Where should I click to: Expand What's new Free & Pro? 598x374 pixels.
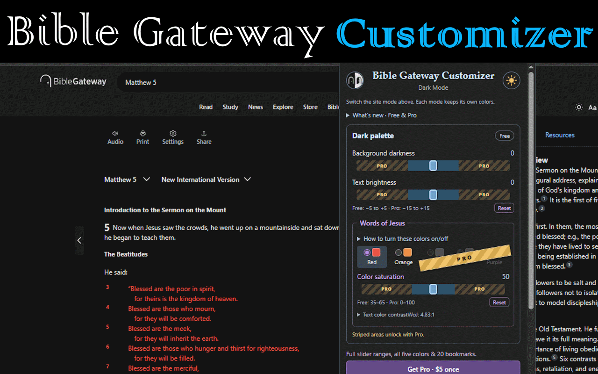click(382, 115)
